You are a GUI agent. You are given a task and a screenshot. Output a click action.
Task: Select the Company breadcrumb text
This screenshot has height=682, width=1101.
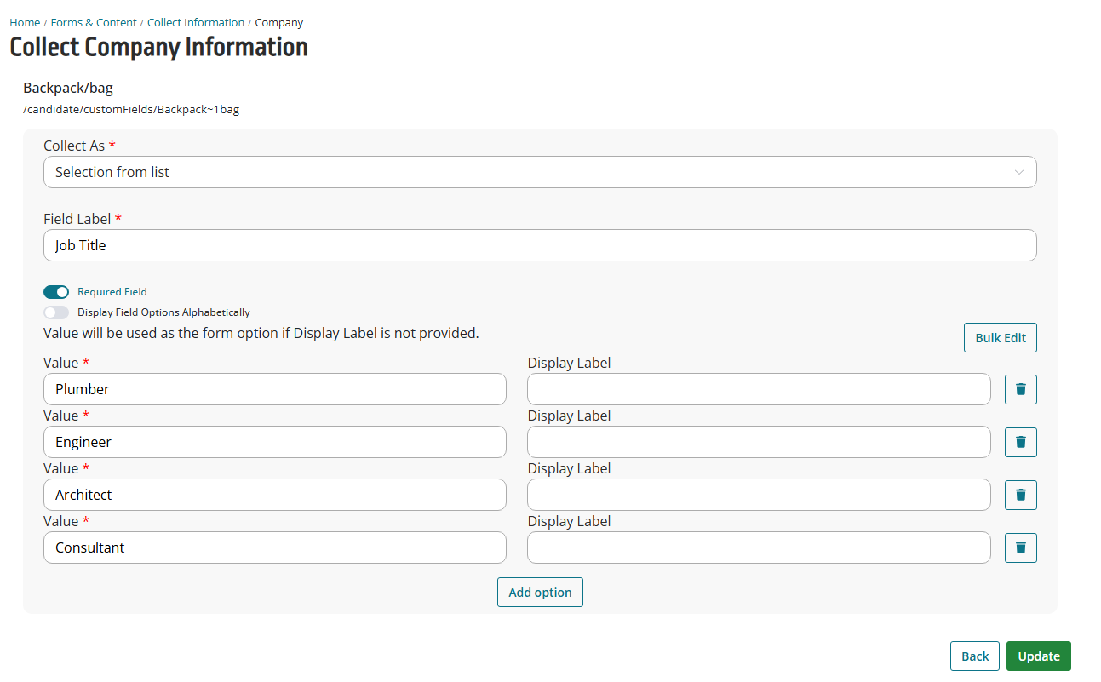(x=279, y=23)
